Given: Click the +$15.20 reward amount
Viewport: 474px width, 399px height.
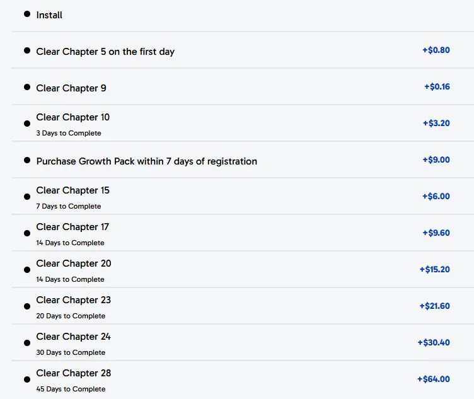Looking at the screenshot, I should pyautogui.click(x=434, y=269).
